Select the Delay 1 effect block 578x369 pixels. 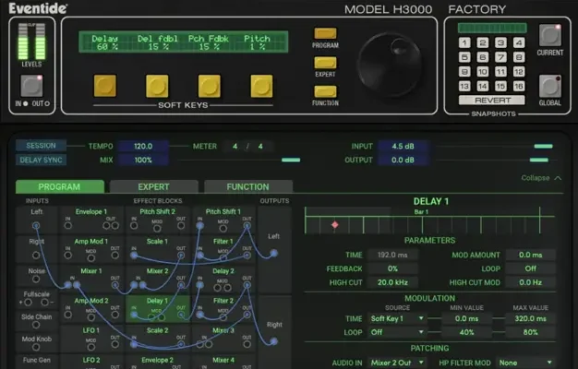point(157,301)
